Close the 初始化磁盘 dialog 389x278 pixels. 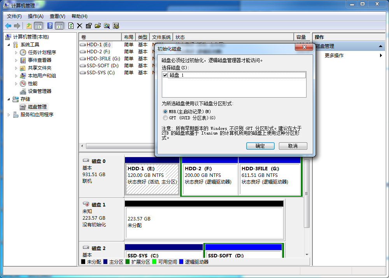pos(304,47)
